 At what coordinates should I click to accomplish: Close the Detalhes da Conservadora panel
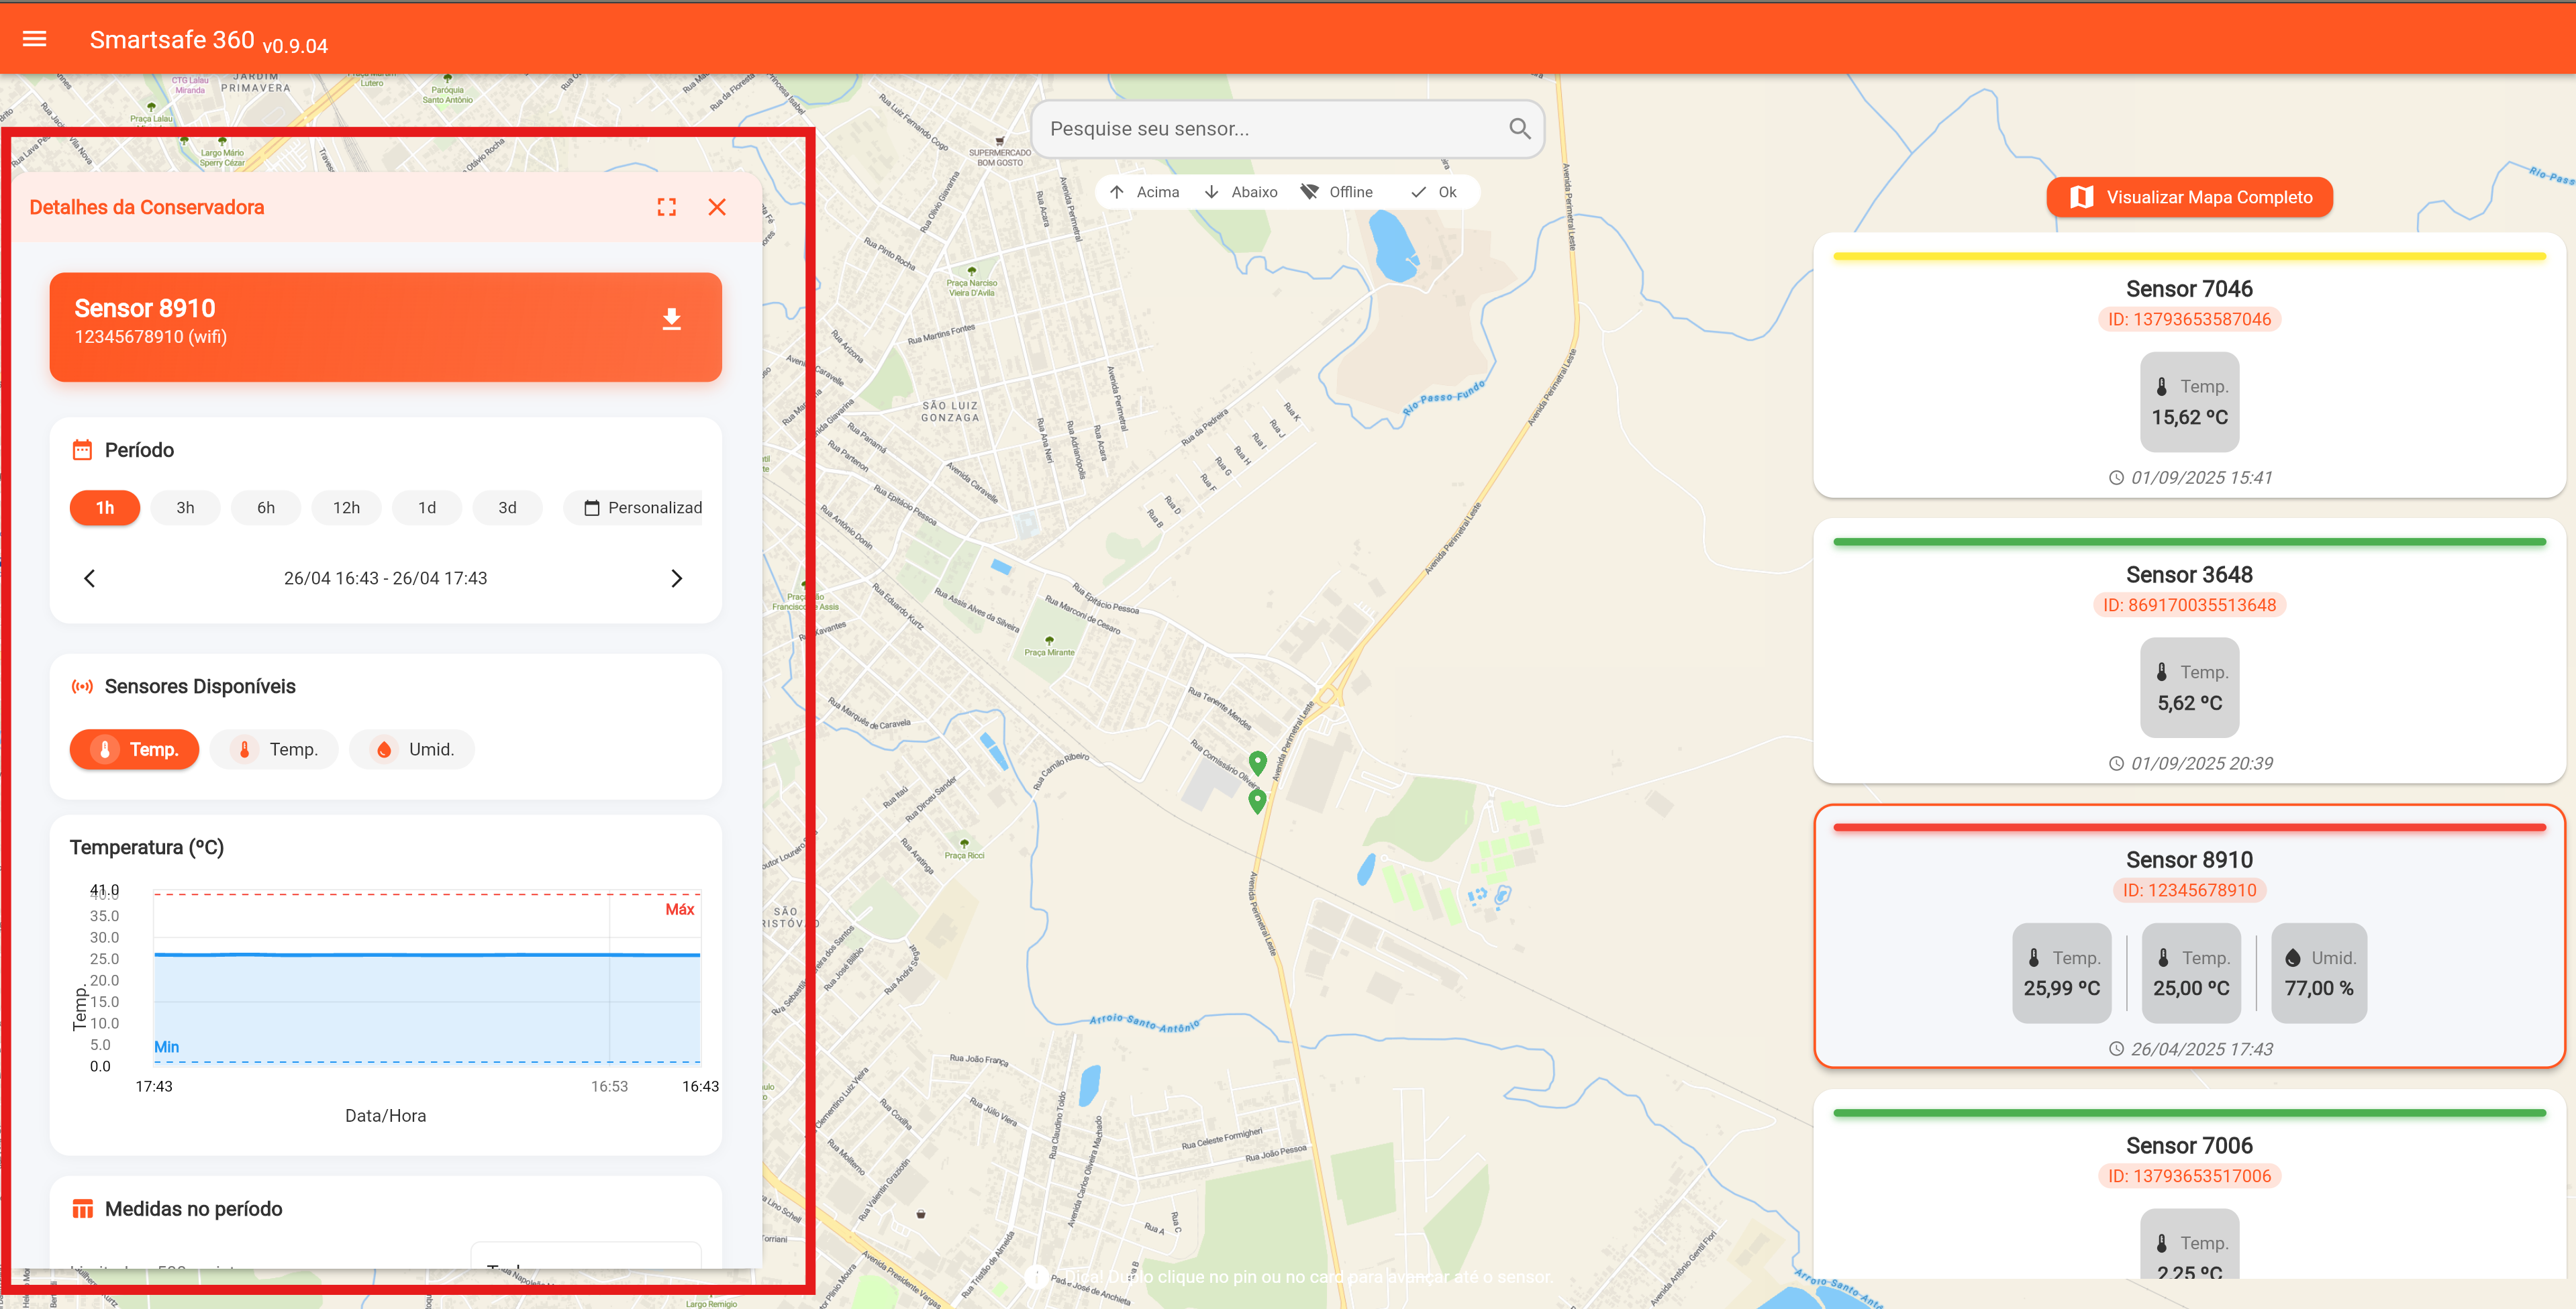coord(717,207)
